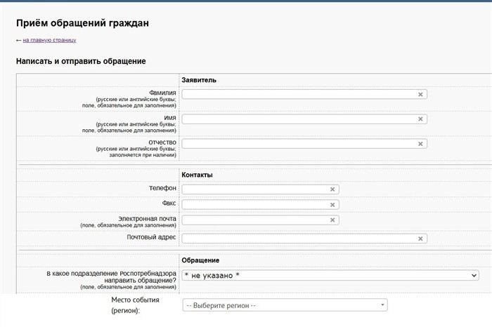Click the Обращение section heading
This screenshot has height=327, width=492.
tap(200, 260)
